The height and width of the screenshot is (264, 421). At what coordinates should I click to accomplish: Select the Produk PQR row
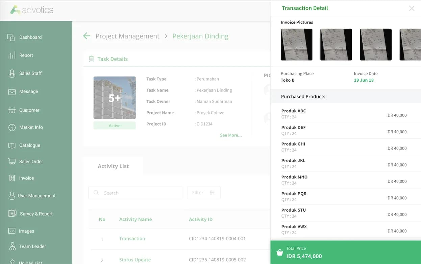tap(346, 197)
